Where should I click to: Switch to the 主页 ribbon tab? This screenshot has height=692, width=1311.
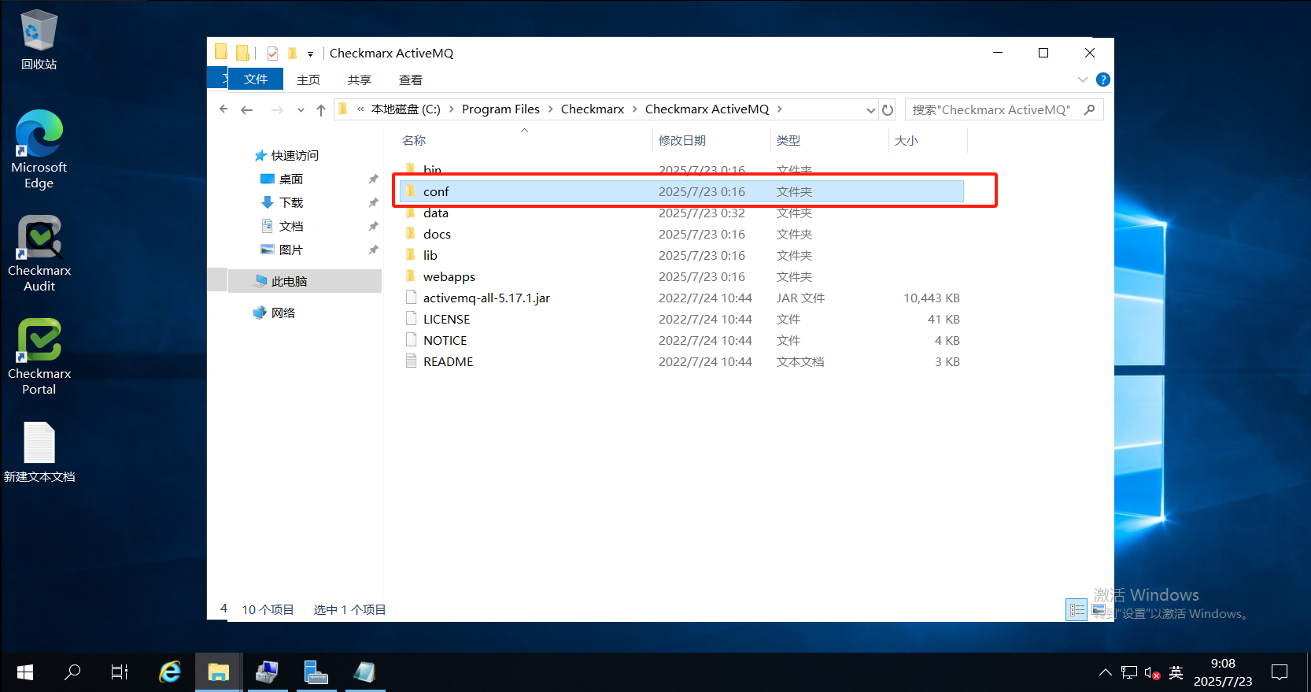pos(308,80)
